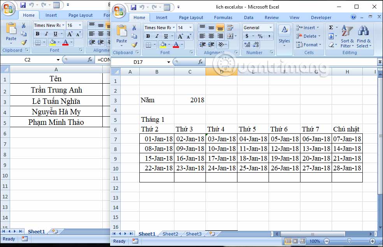
Task: Open the Developer ribbon tab
Action: pyautogui.click(x=321, y=18)
